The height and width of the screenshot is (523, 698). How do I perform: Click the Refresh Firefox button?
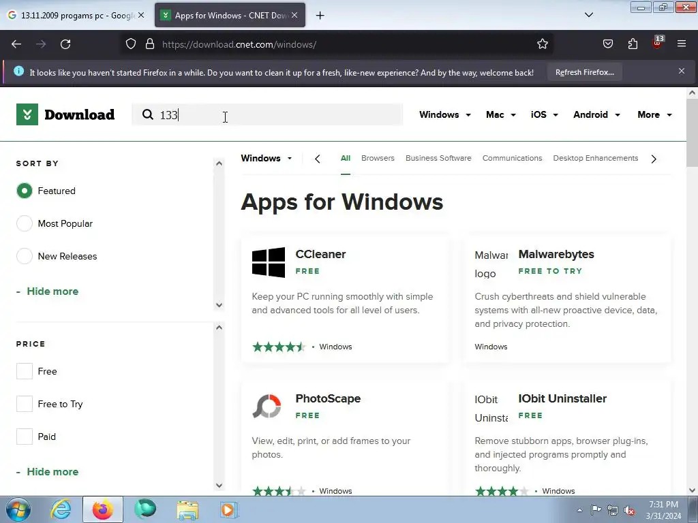pos(584,72)
